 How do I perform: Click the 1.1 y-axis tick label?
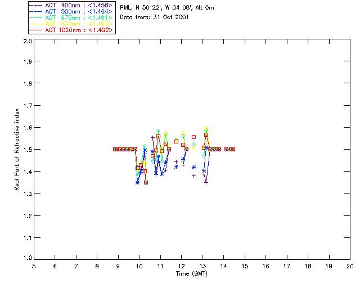(28, 238)
